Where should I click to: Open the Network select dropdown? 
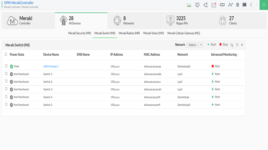[x=195, y=45]
